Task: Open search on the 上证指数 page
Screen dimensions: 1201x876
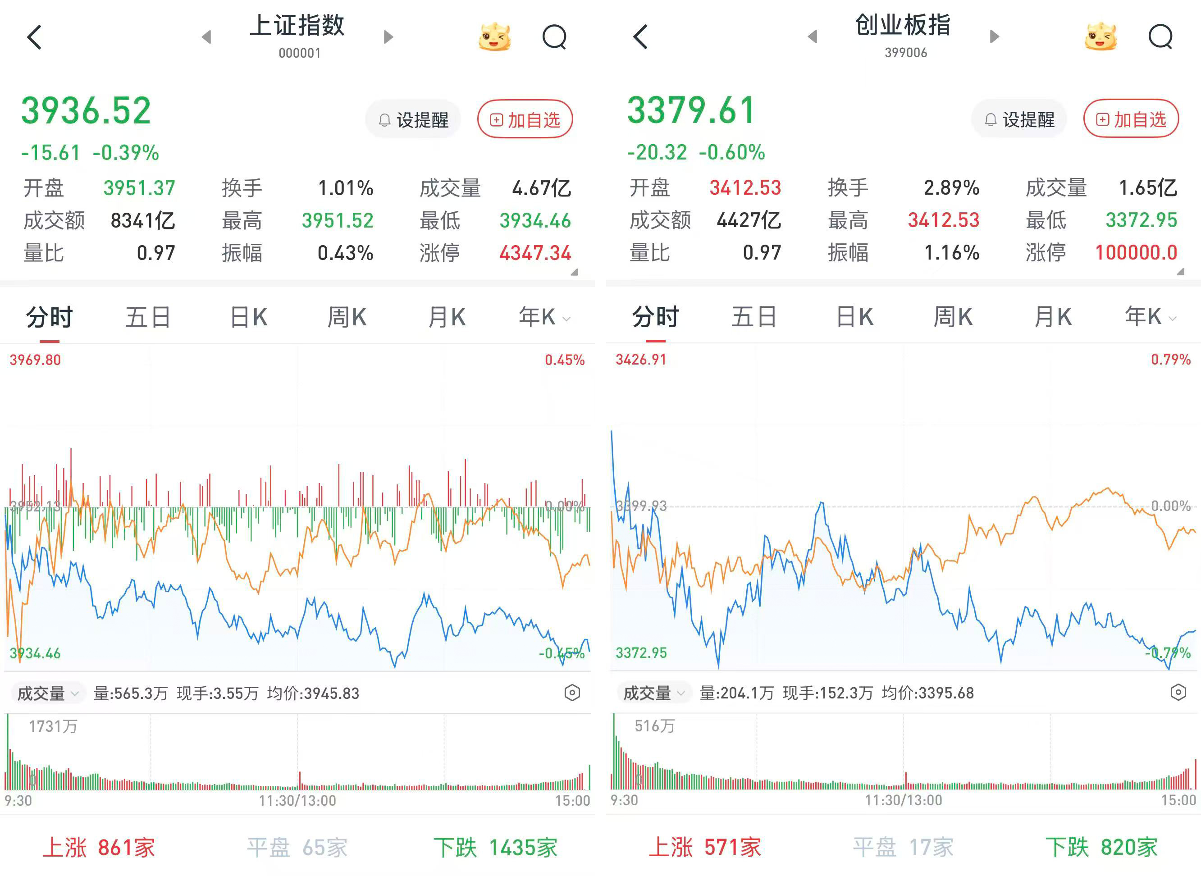Action: pos(555,37)
